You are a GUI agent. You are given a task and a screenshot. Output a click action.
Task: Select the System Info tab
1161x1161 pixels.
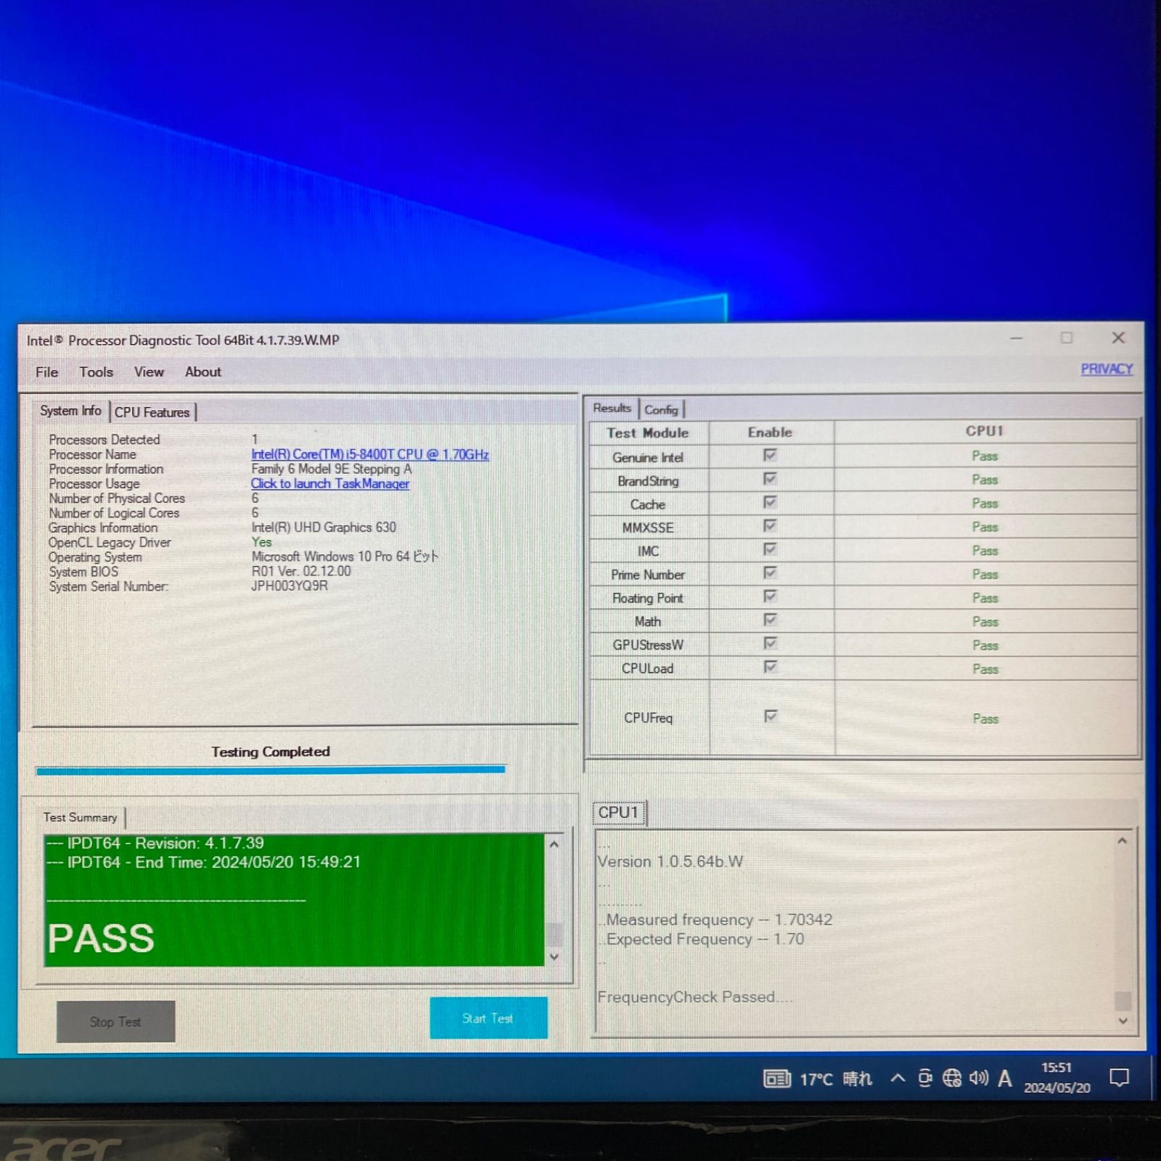(70, 411)
